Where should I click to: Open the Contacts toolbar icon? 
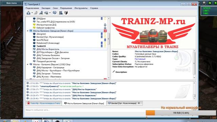pos(61,13)
